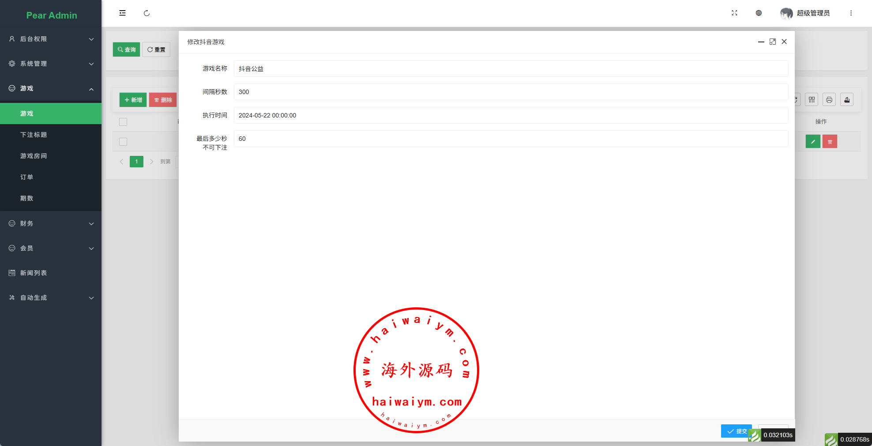This screenshot has width=872, height=446.
Task: Click the print icon in the table toolbar
Action: tap(829, 100)
